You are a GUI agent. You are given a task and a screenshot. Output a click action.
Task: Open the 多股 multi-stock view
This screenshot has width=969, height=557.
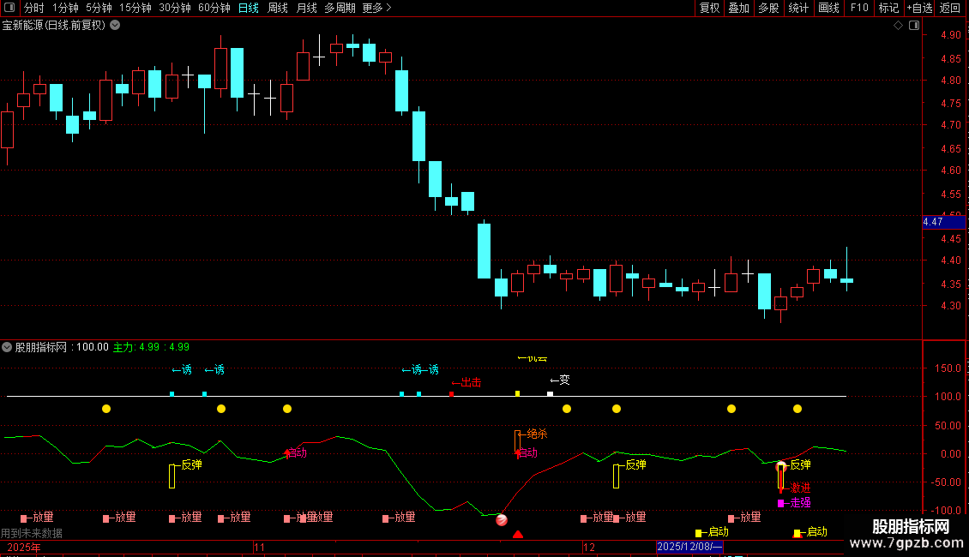click(x=769, y=8)
